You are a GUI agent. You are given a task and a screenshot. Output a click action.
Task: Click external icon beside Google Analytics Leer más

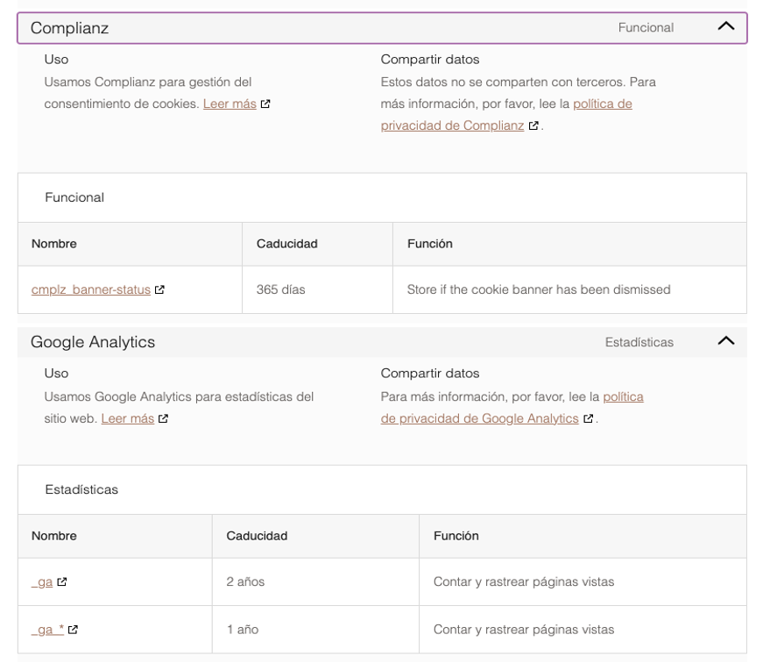tap(164, 419)
